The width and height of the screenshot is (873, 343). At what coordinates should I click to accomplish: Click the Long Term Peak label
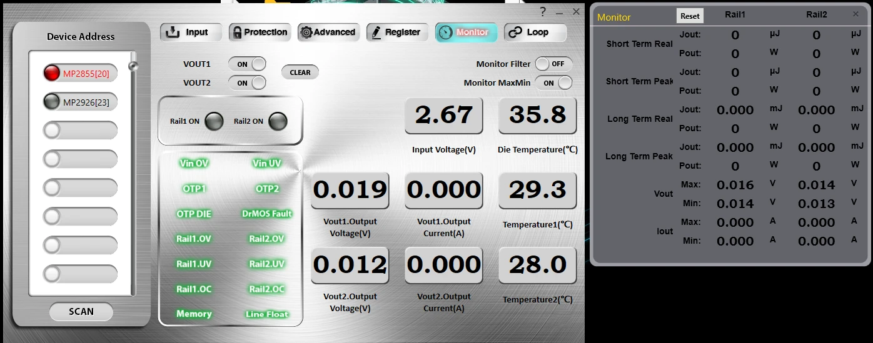[x=639, y=156]
